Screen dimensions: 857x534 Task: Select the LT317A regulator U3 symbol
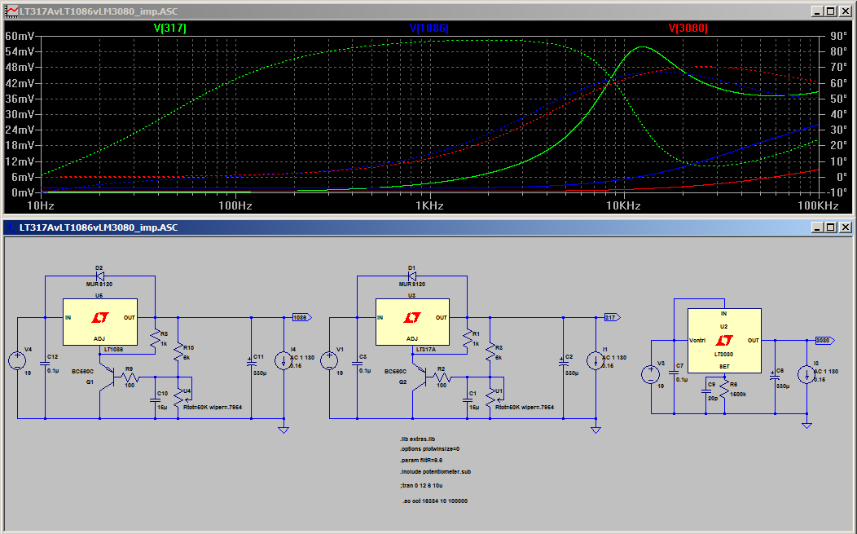point(413,322)
